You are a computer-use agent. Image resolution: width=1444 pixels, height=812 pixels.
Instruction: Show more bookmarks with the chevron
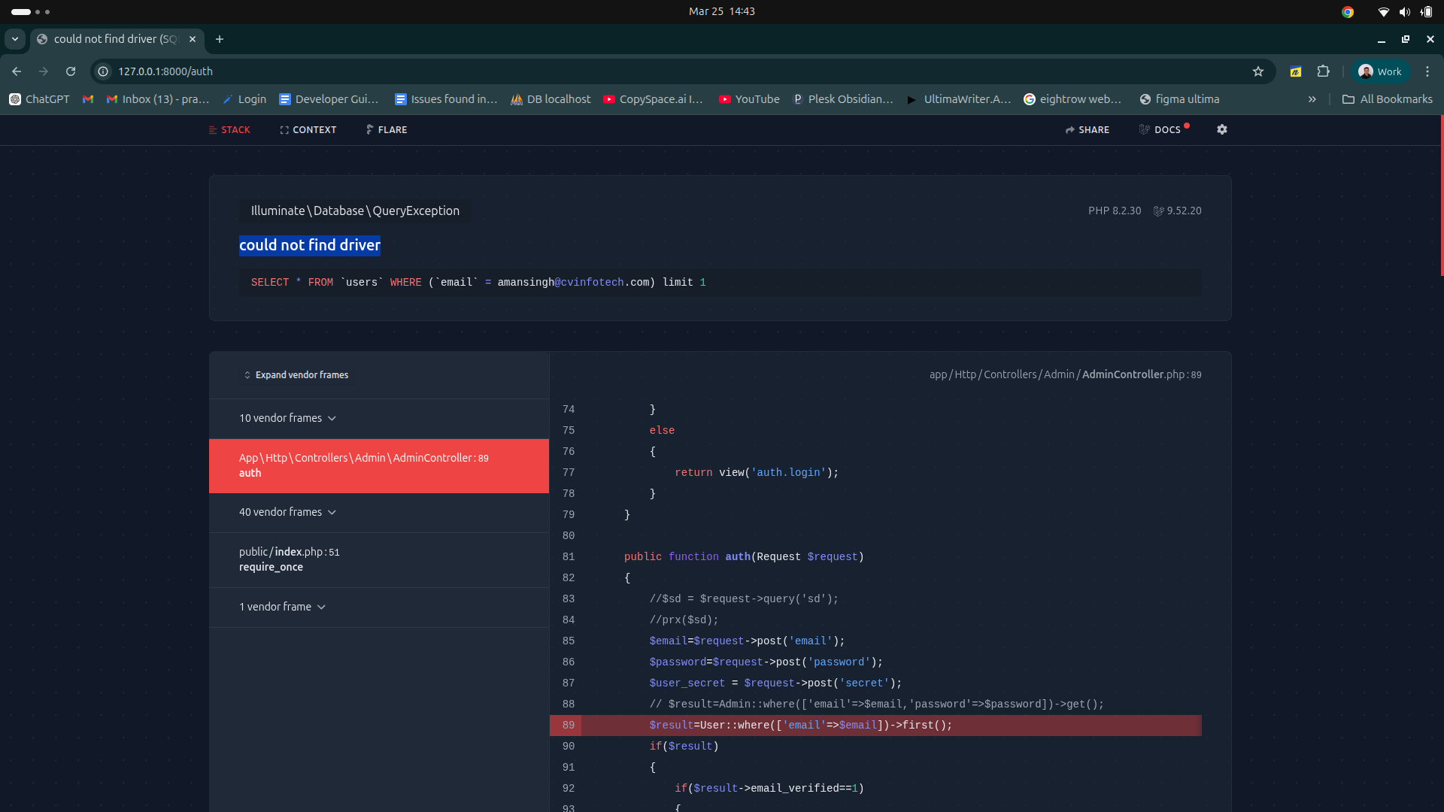click(1312, 99)
